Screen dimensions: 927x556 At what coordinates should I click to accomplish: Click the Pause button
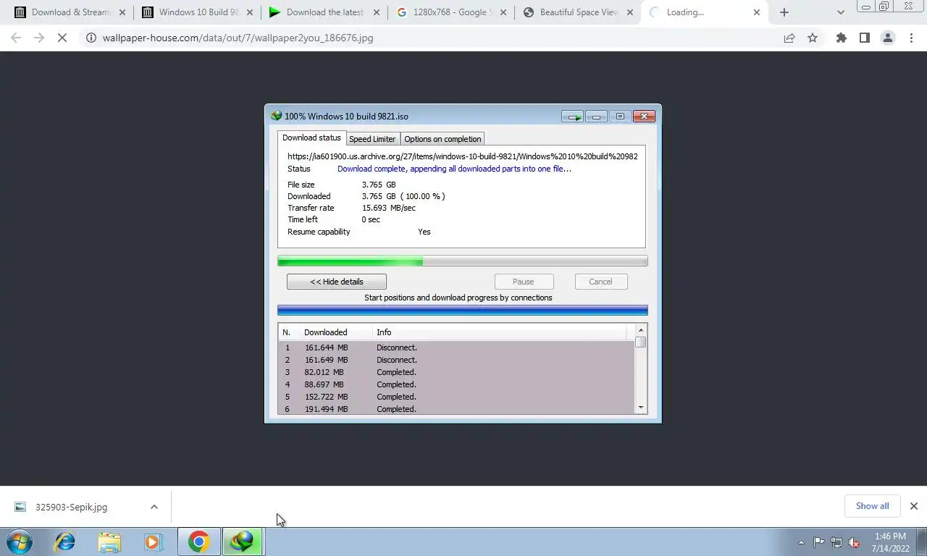click(524, 282)
